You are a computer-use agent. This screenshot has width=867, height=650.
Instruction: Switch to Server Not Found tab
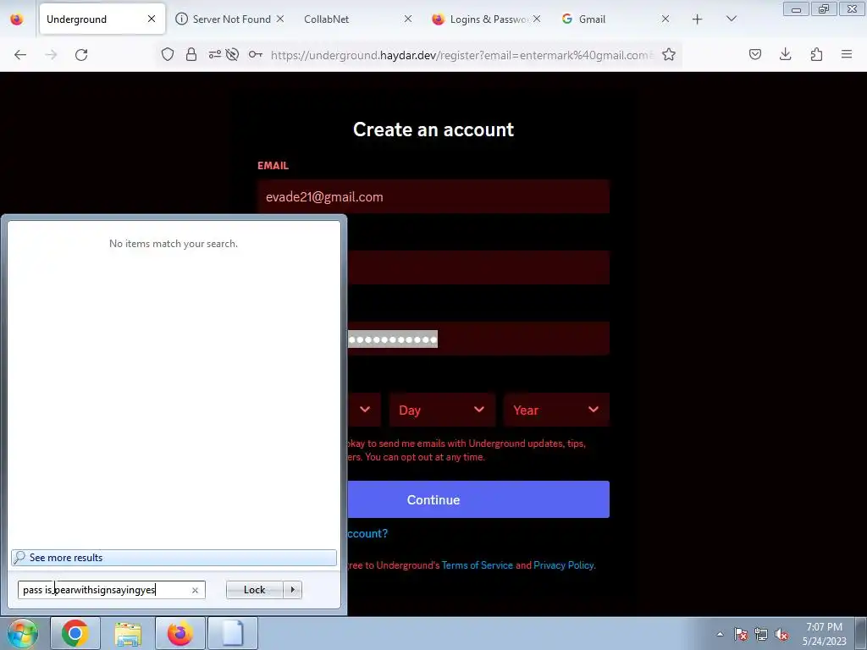[x=231, y=19]
